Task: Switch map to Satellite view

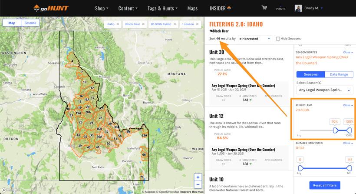Action: click(30, 23)
